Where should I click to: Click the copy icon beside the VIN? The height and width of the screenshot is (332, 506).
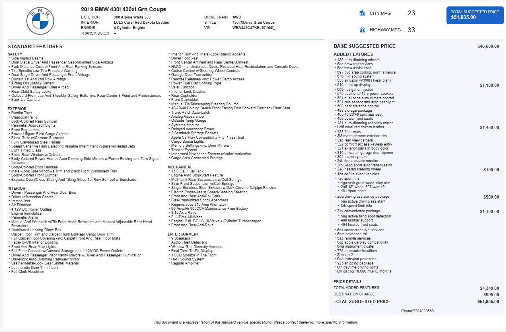click(x=274, y=28)
